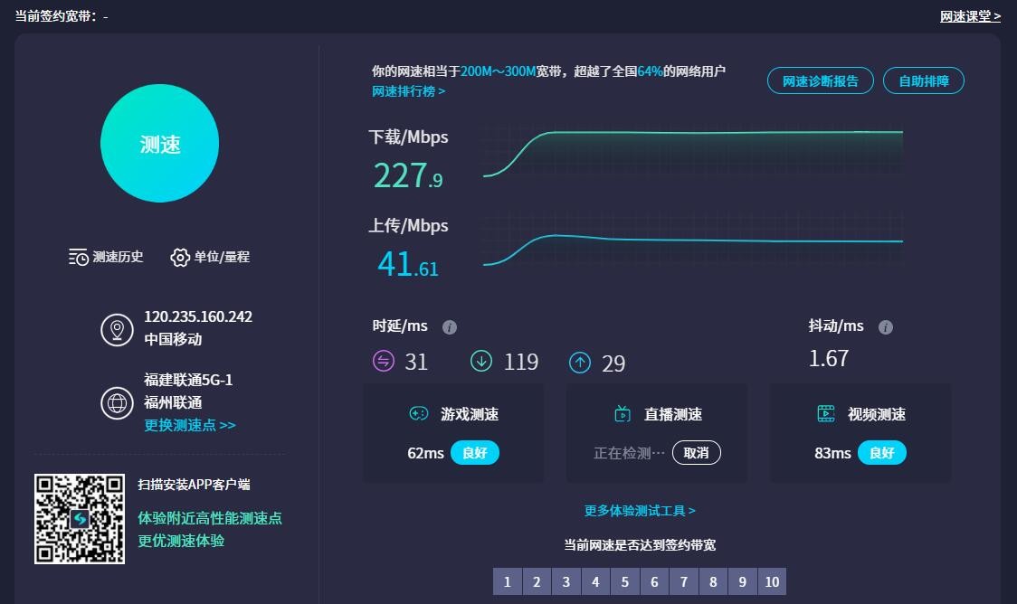Open the 网速诊断报告 report button
The width and height of the screenshot is (1017, 604).
[821, 80]
